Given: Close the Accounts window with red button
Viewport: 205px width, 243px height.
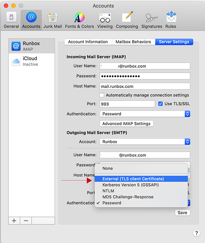Looking at the screenshot, I should point(6,6).
